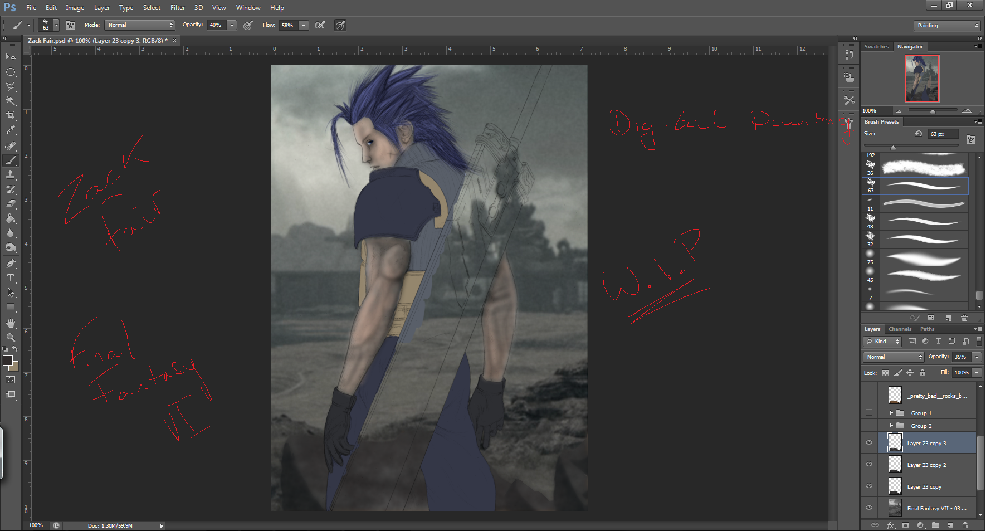Open the Image menu

[x=75, y=8]
